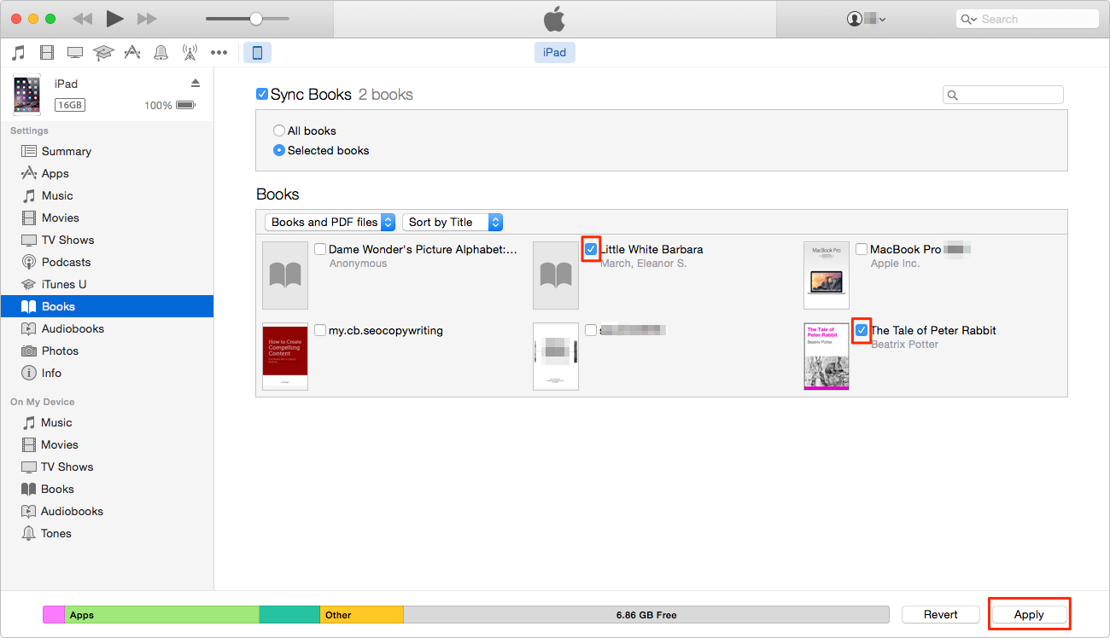Open the TV Shows library icon in toolbar
The image size is (1110, 638).
[75, 53]
